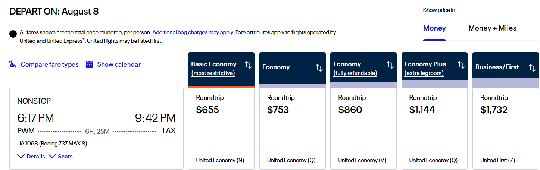Open Additional bag charges may apply link
The image size is (540, 170).
pos(193,32)
